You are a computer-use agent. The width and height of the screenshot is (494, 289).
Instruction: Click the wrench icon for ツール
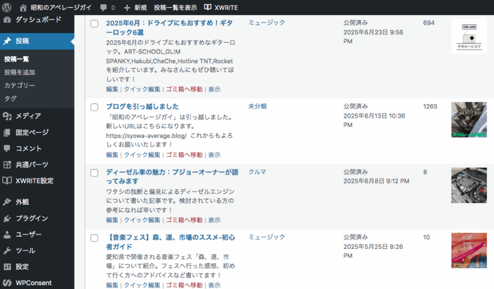7,250
